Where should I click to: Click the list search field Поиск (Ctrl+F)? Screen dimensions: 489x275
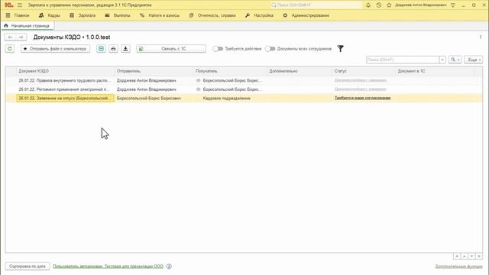tap(403, 60)
